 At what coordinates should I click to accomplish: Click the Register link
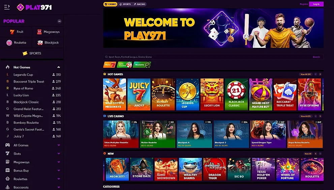(x=304, y=4)
